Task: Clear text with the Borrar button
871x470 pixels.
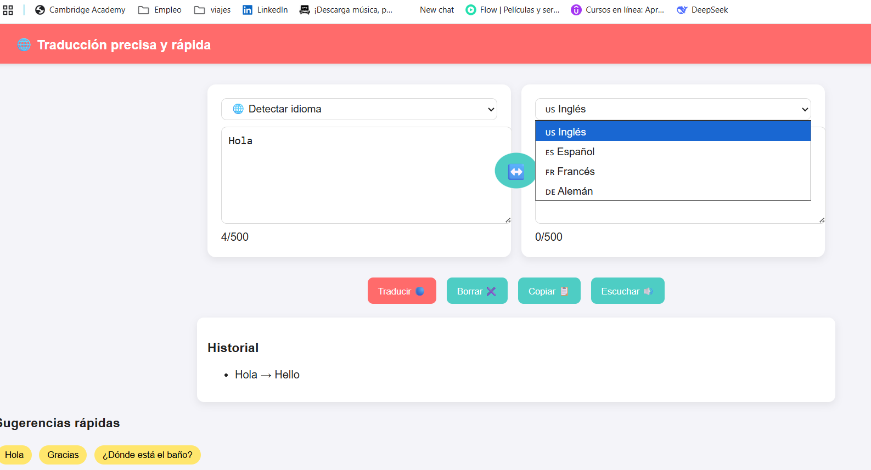Action: pyautogui.click(x=476, y=291)
